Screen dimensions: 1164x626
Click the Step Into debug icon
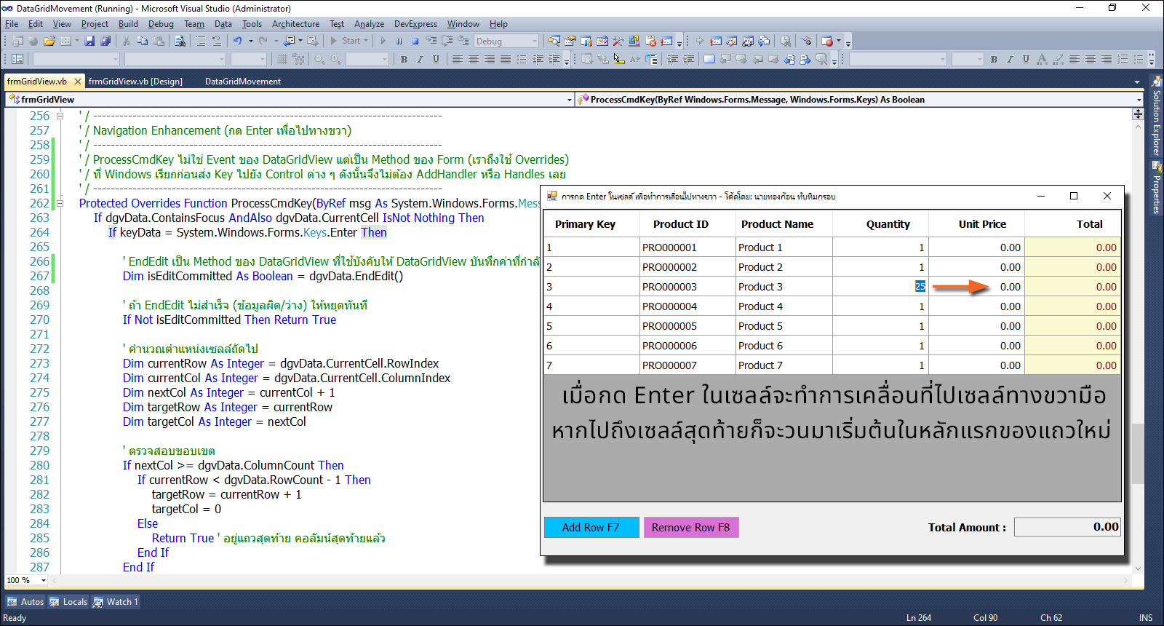431,41
